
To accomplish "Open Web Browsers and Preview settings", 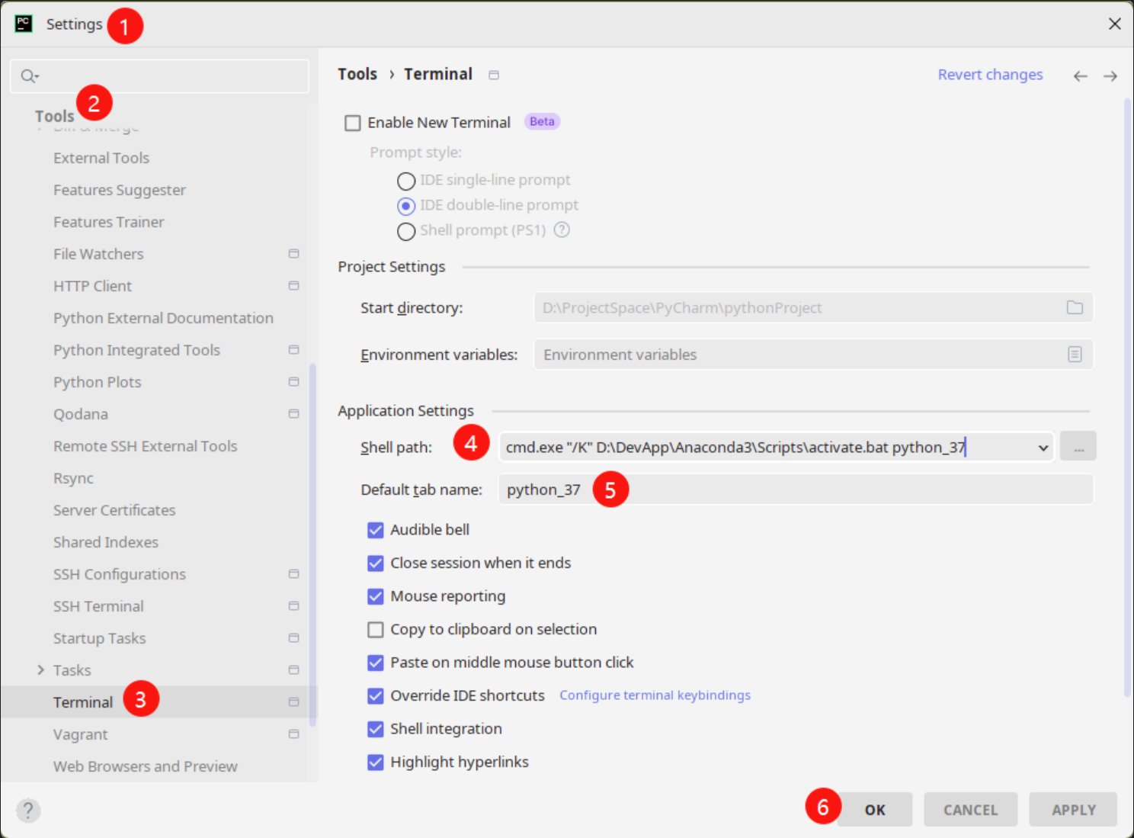I will (x=146, y=766).
